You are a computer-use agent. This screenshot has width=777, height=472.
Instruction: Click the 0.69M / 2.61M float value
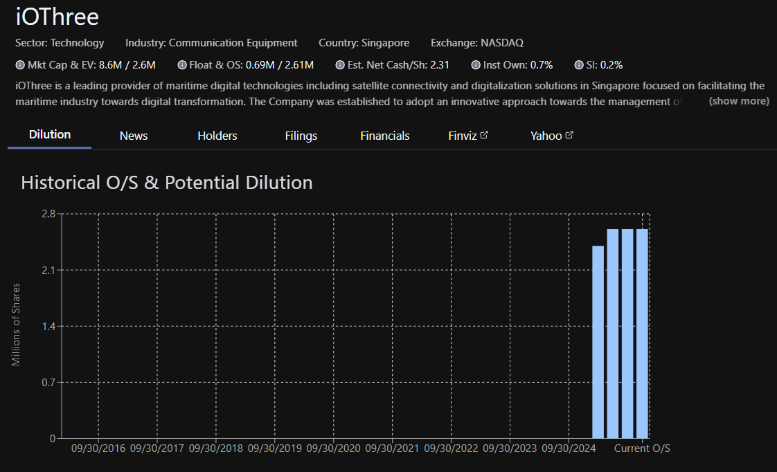(280, 65)
